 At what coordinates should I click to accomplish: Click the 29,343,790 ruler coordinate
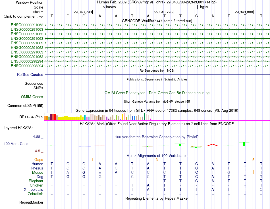83,12
